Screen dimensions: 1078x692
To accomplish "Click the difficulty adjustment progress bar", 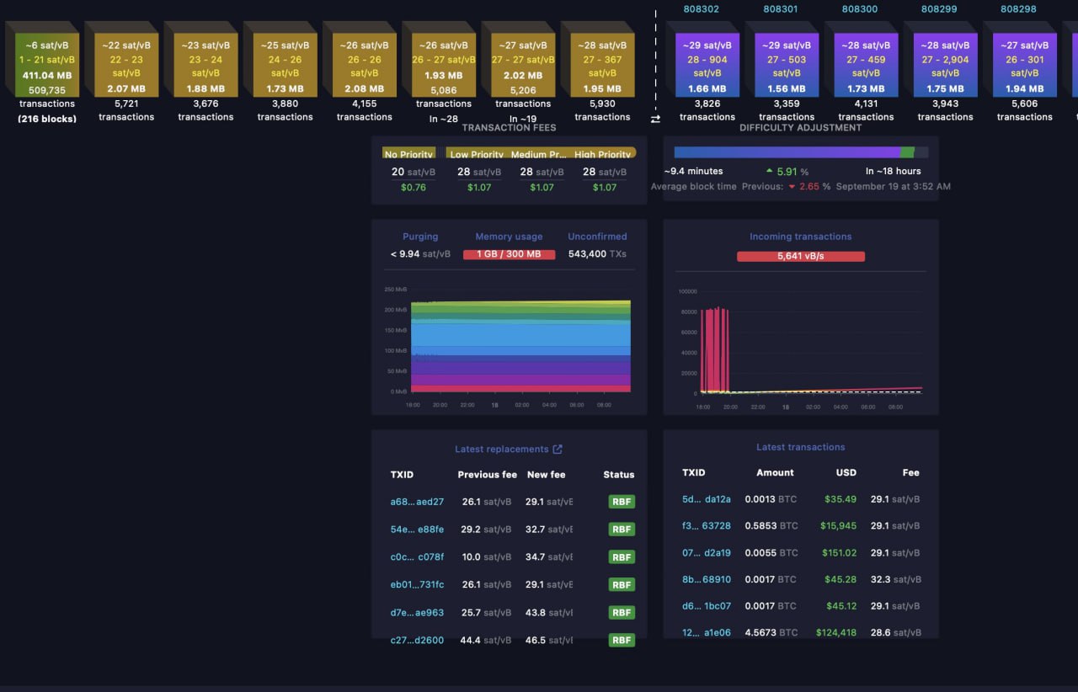I will (x=801, y=152).
